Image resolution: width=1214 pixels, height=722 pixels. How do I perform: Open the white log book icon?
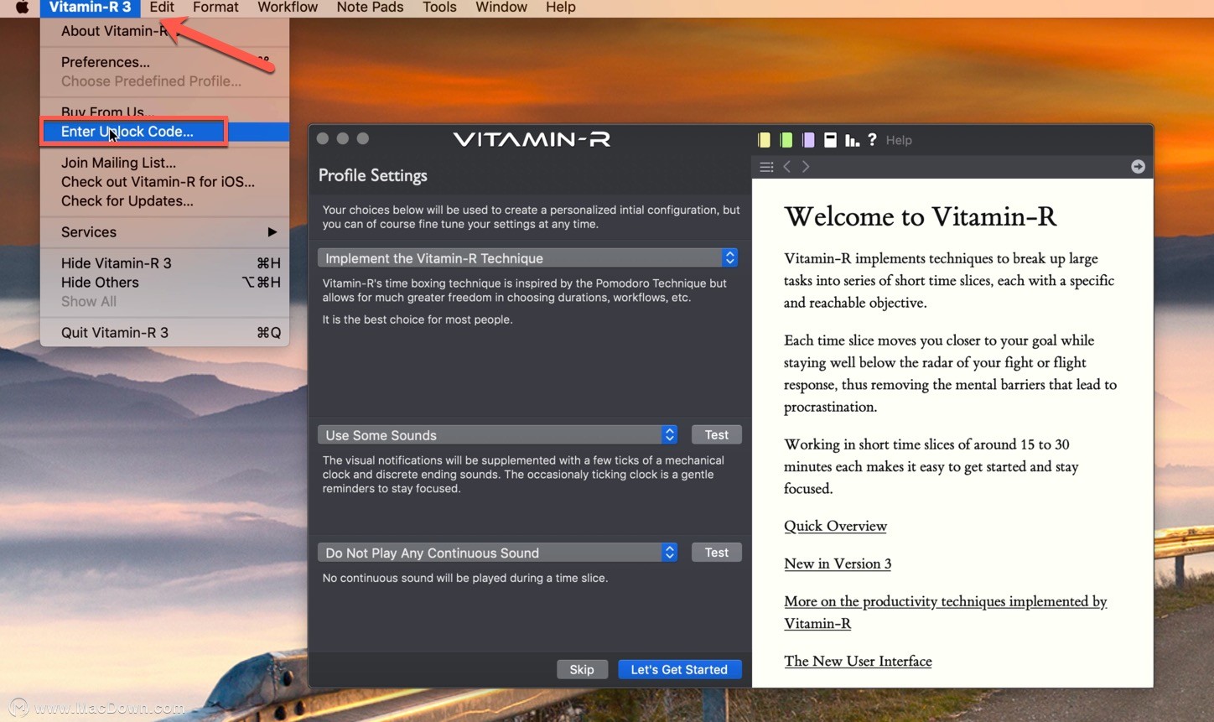click(830, 140)
